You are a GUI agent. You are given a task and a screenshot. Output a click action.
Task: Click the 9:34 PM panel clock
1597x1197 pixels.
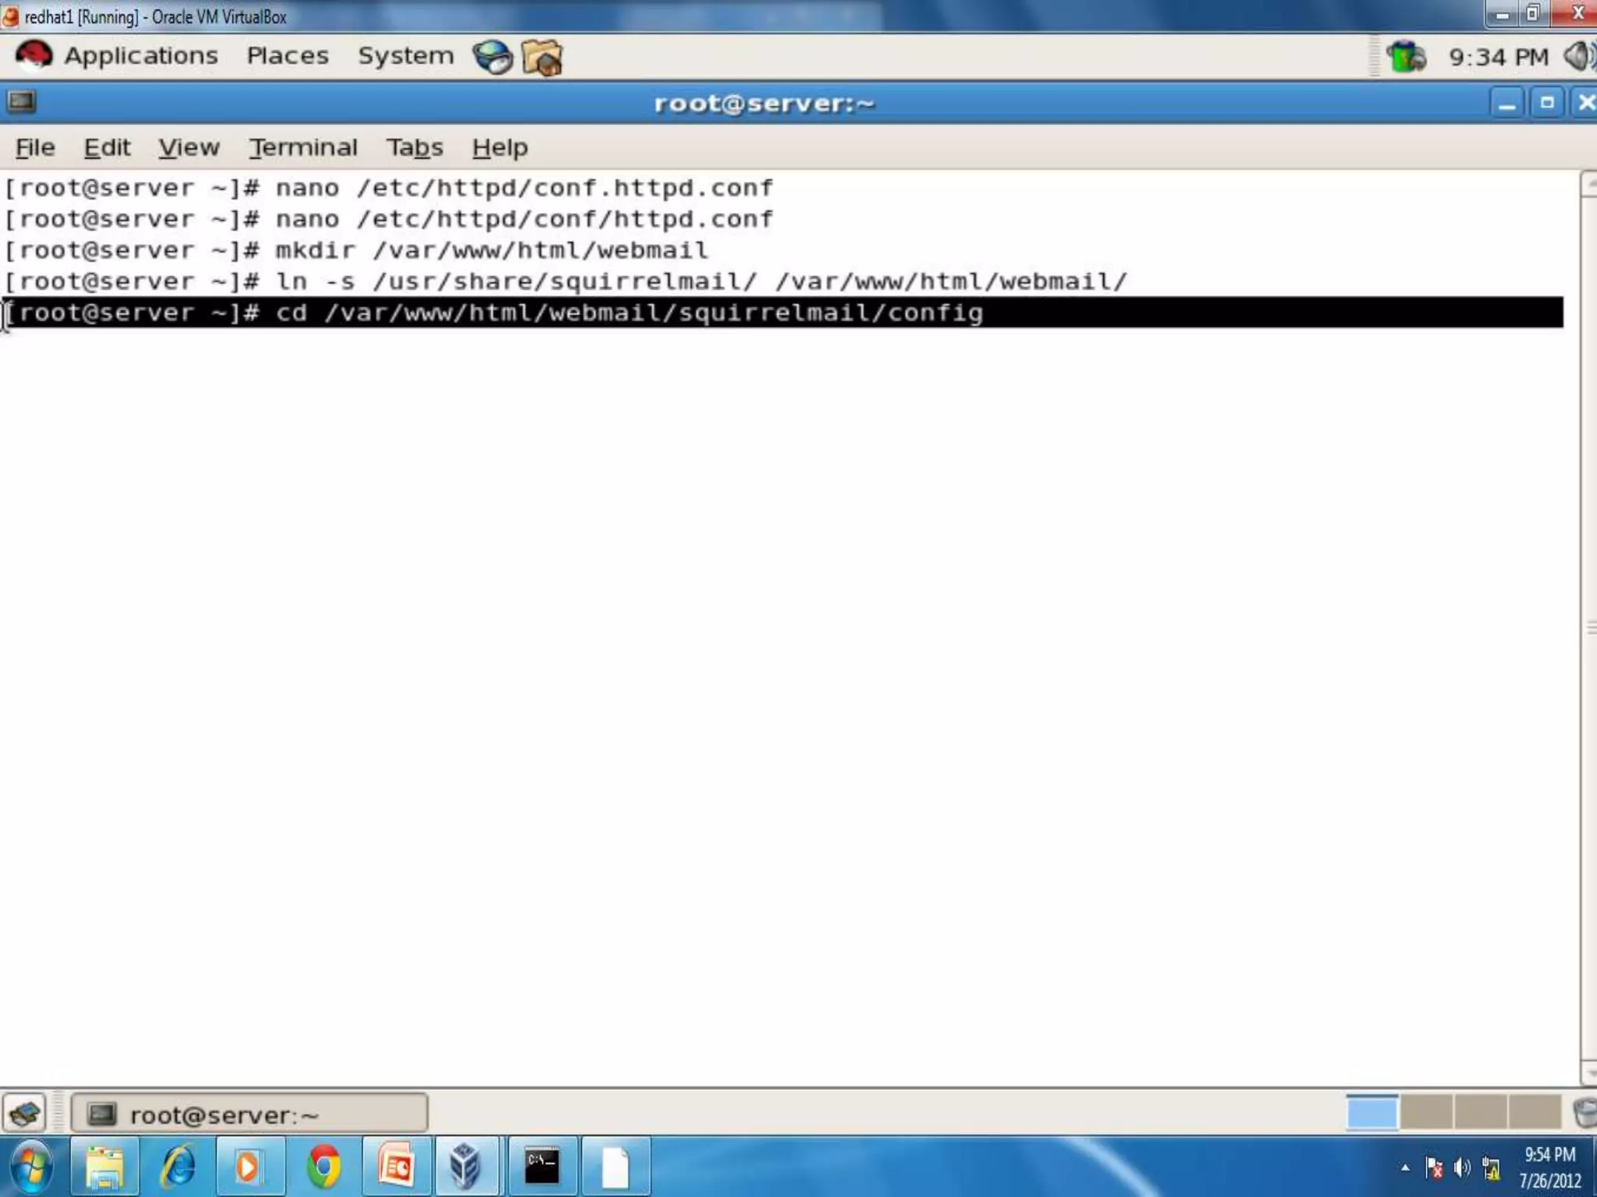(1497, 57)
